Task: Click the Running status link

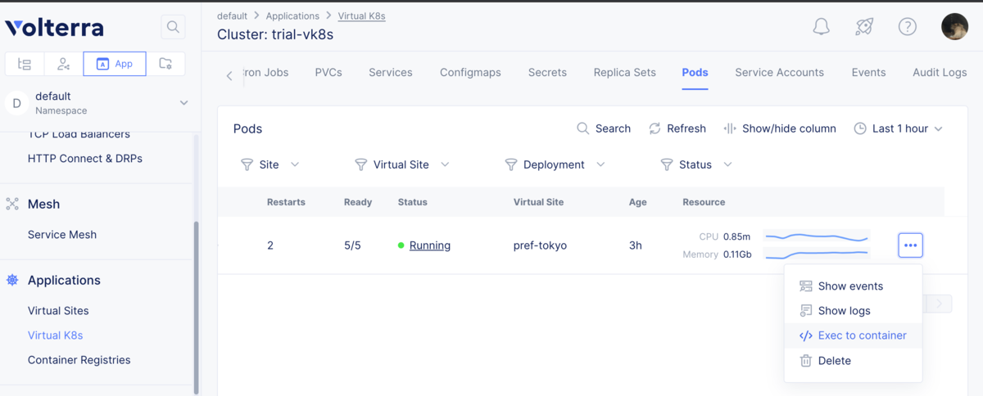Action: pos(430,245)
